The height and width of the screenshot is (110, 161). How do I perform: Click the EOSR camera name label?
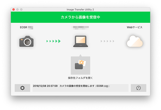(x=26, y=27)
